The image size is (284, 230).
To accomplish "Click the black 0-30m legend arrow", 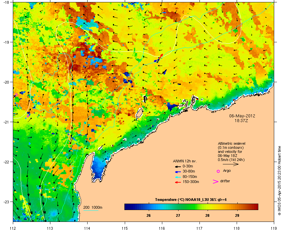I will 178,166.
